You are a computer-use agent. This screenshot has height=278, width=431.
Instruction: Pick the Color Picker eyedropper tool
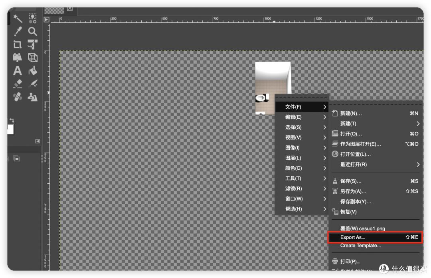(x=18, y=32)
